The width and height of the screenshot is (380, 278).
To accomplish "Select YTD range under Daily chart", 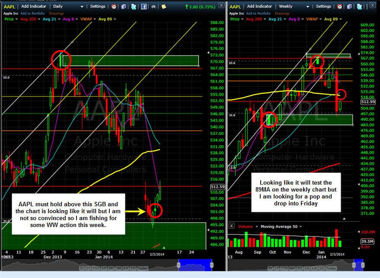I will coord(96,268).
